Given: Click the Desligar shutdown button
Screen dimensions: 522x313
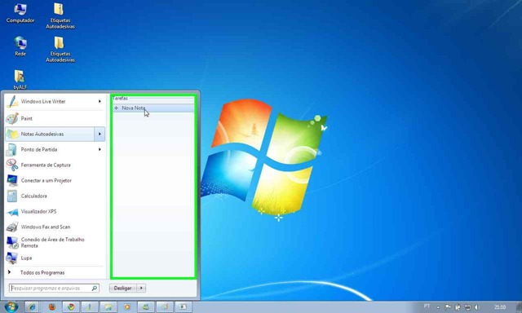Looking at the screenshot, I should pyautogui.click(x=123, y=288).
